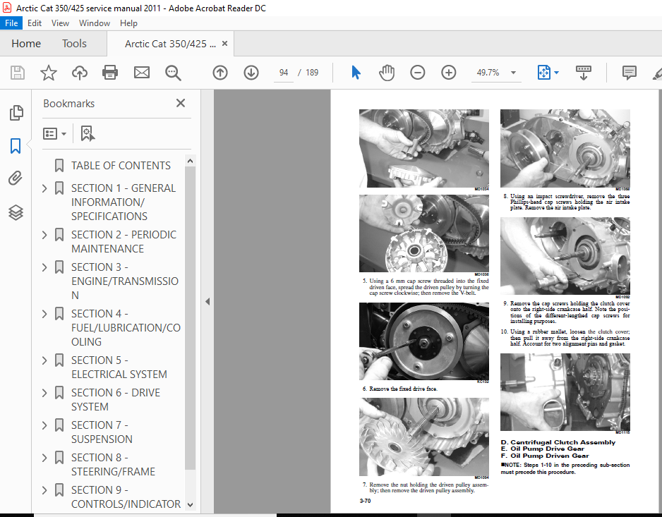Go to the previous page arrow
This screenshot has width=662, height=517.
coord(220,73)
